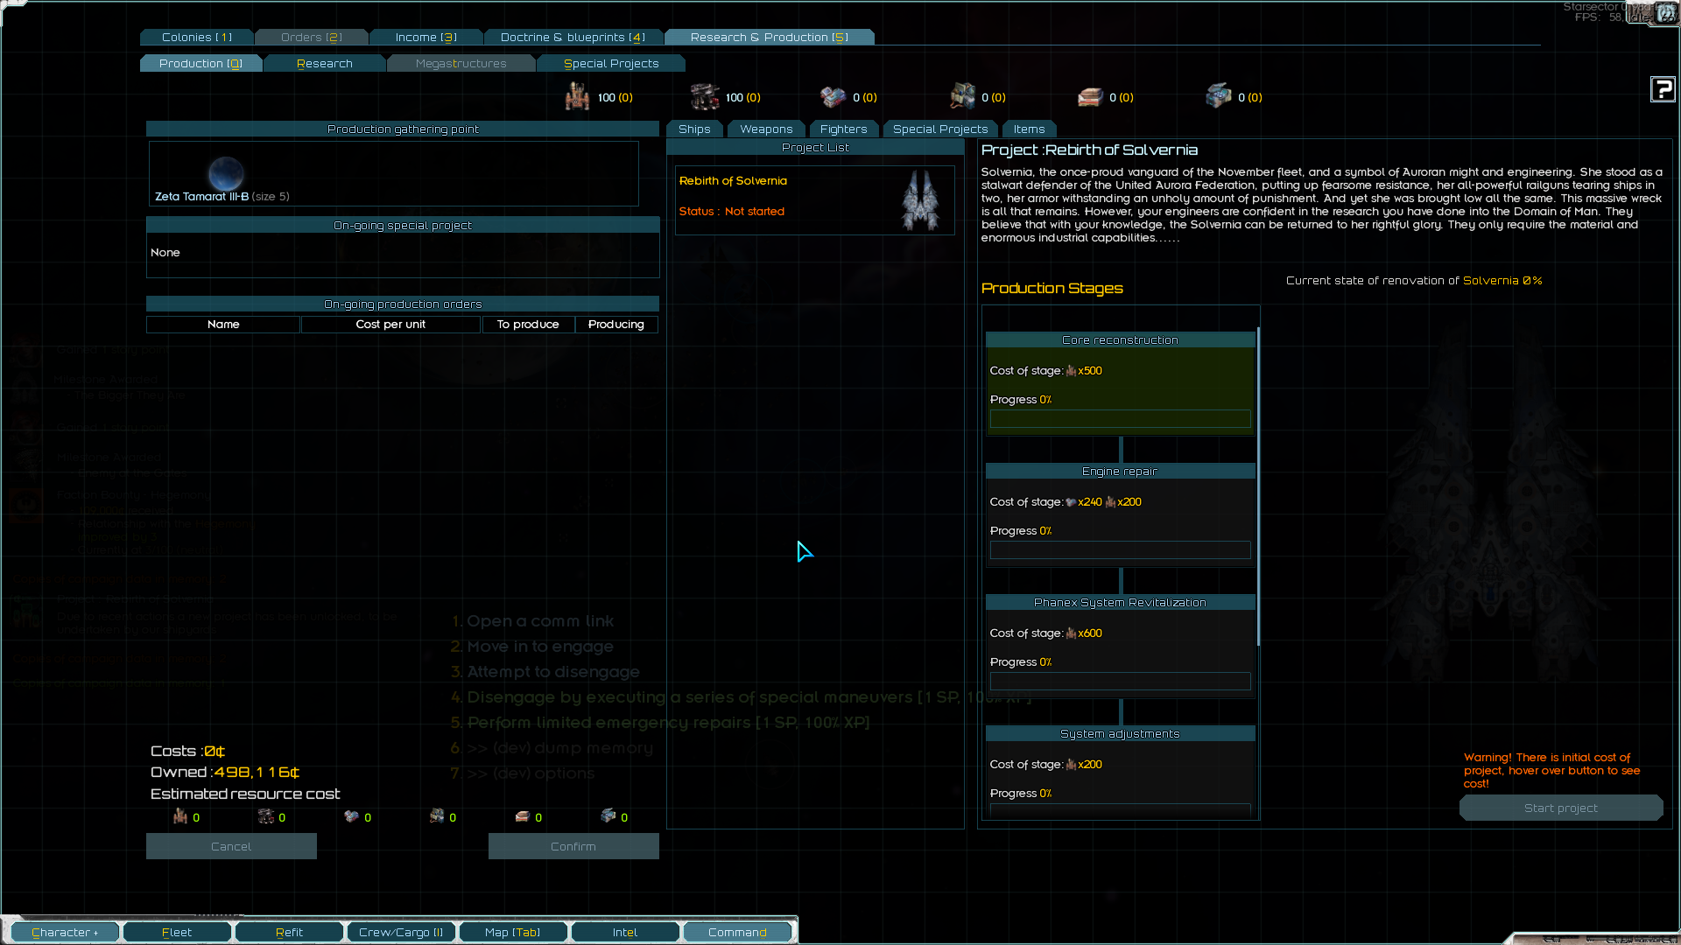The image size is (1681, 945).
Task: Open the help question mark icon
Action: click(1663, 89)
